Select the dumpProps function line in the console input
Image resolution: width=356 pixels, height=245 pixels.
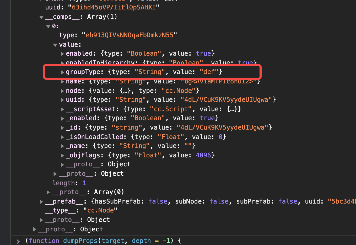[80, 241]
